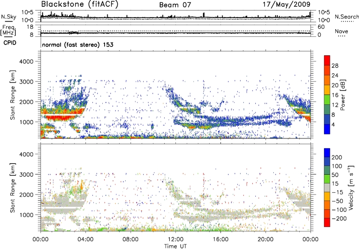Click the '2000' tick on the power panel
This screenshot has width=359, height=249.
pyautogui.click(x=26, y=102)
